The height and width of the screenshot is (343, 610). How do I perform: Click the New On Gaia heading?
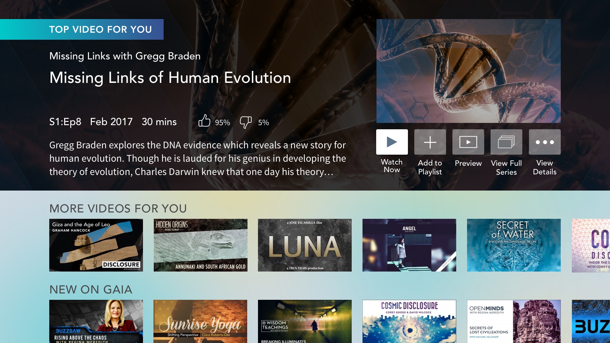point(91,290)
